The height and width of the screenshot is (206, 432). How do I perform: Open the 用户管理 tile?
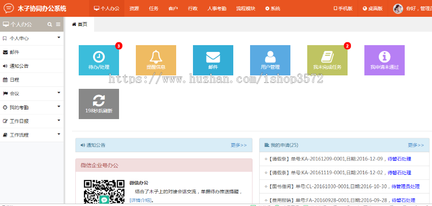(x=270, y=60)
